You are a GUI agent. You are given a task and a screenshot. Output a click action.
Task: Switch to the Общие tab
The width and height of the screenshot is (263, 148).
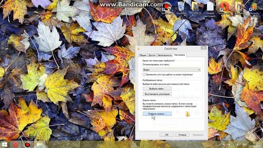pyautogui.click(x=143, y=55)
